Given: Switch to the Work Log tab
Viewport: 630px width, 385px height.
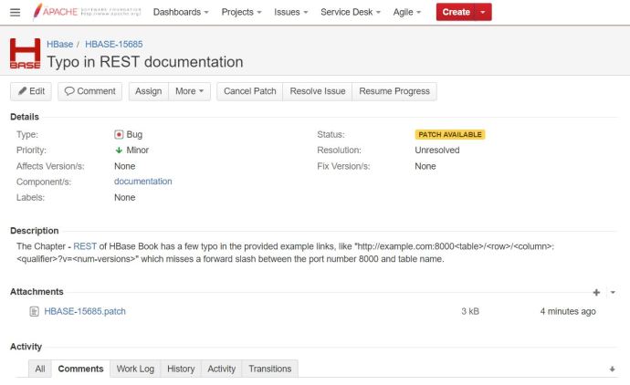Looking at the screenshot, I should coord(135,369).
